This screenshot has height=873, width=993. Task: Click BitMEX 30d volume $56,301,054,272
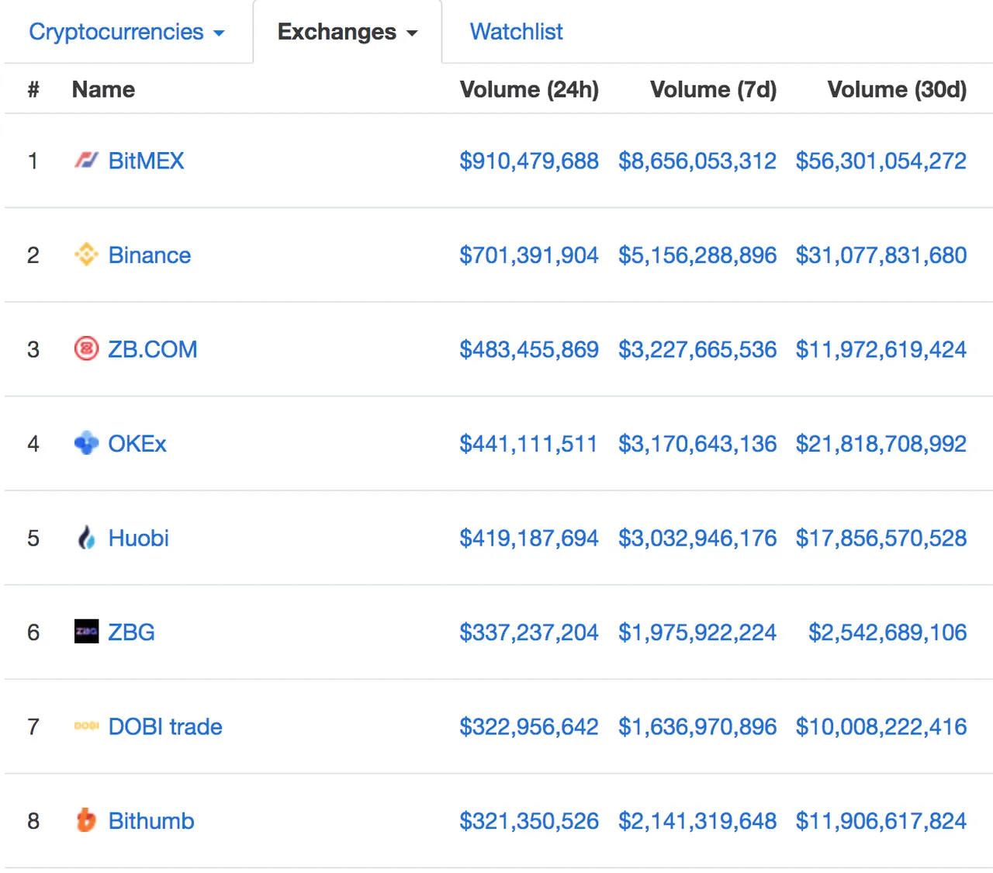point(881,161)
